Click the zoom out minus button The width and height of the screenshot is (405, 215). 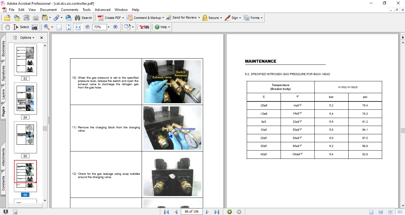tap(87, 27)
